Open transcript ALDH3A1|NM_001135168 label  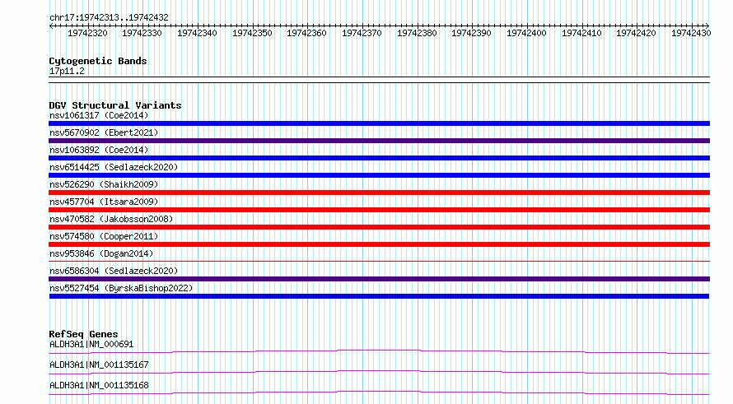coord(99,385)
